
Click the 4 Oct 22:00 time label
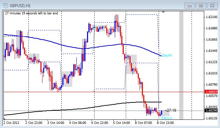[x=99, y=123]
